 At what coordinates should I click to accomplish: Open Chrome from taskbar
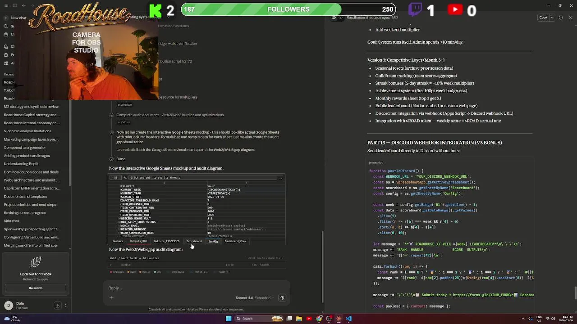[x=319, y=319]
